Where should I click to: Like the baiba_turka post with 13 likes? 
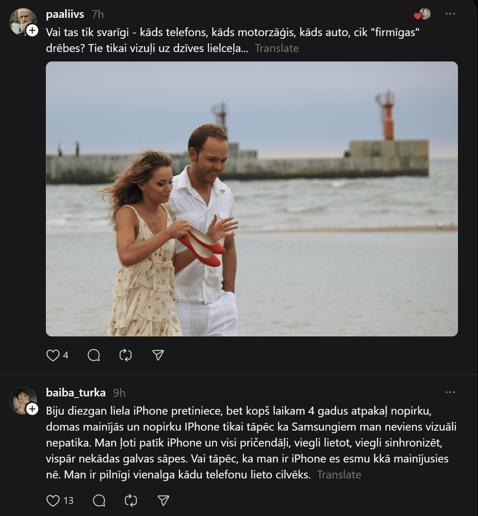click(53, 501)
